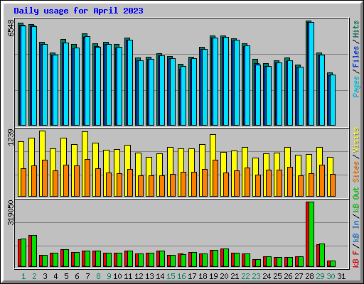Click day 28 on the x-axis

click(309, 276)
